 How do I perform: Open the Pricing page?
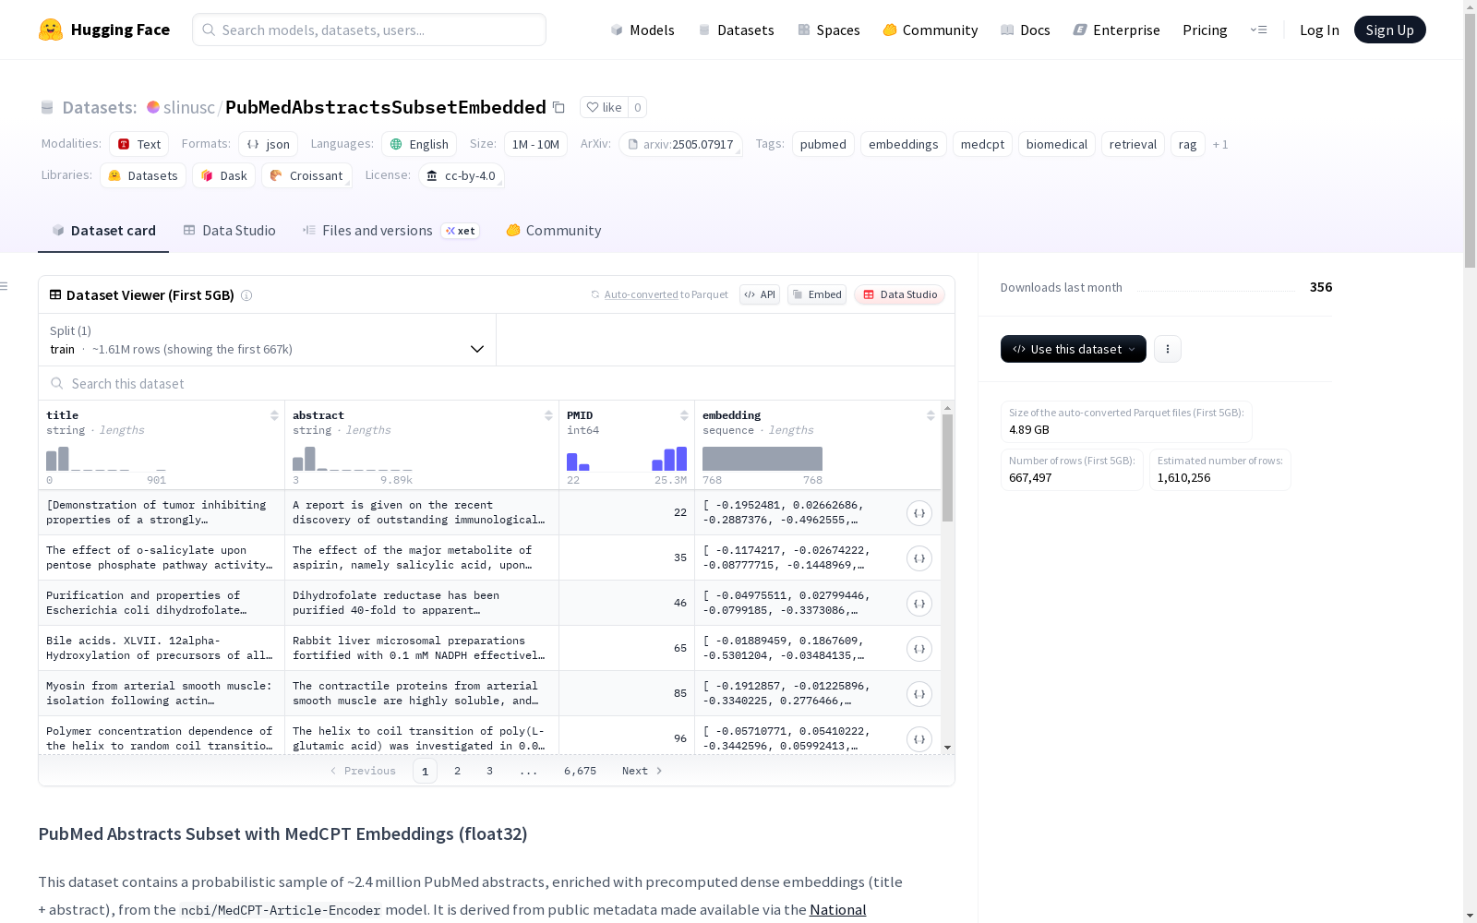(x=1205, y=30)
